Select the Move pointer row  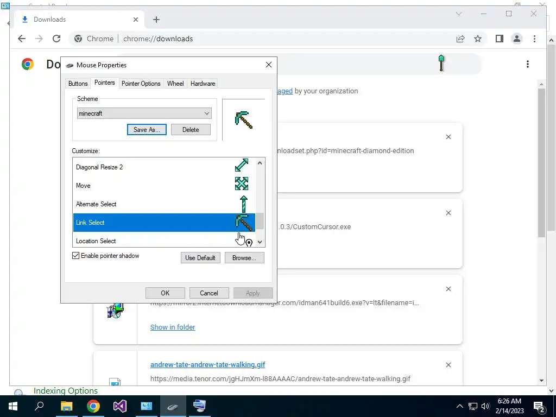click(164, 186)
